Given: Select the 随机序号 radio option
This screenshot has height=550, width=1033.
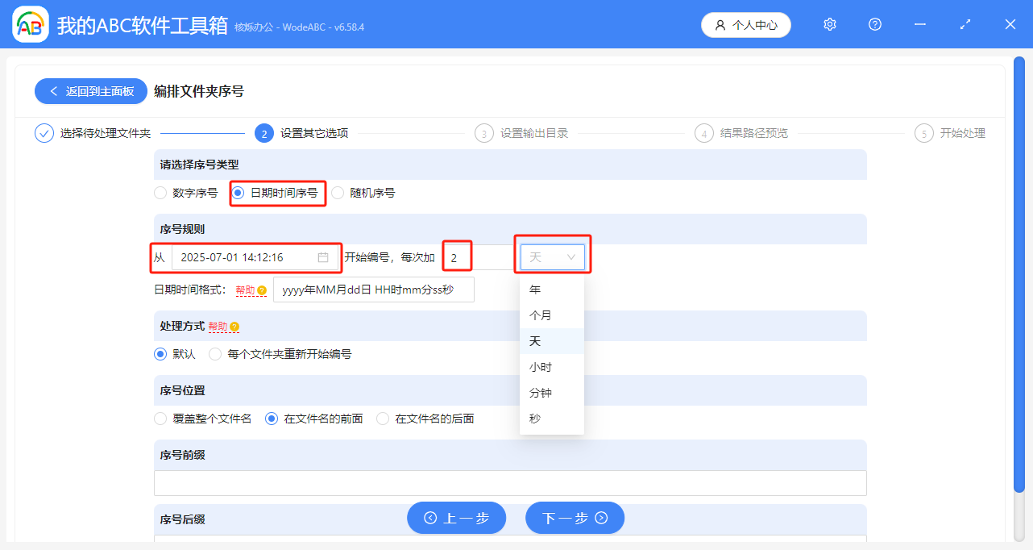Looking at the screenshot, I should click(x=338, y=193).
